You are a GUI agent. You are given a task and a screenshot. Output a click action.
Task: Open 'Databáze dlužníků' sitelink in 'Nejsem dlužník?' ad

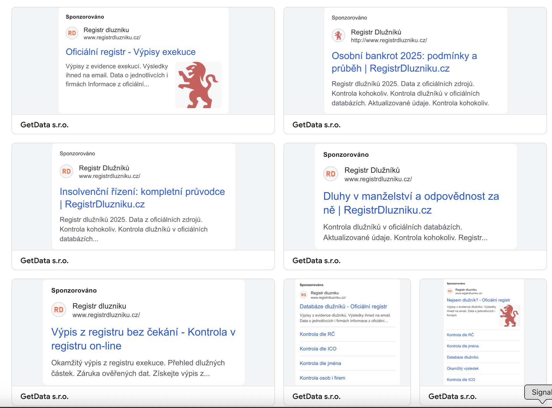point(462,357)
